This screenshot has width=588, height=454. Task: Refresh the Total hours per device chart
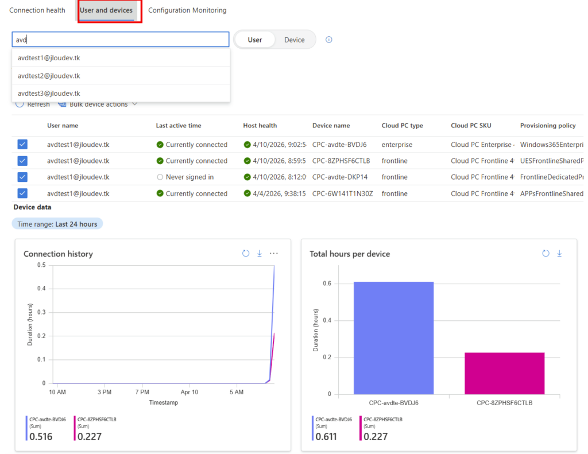[x=546, y=253]
